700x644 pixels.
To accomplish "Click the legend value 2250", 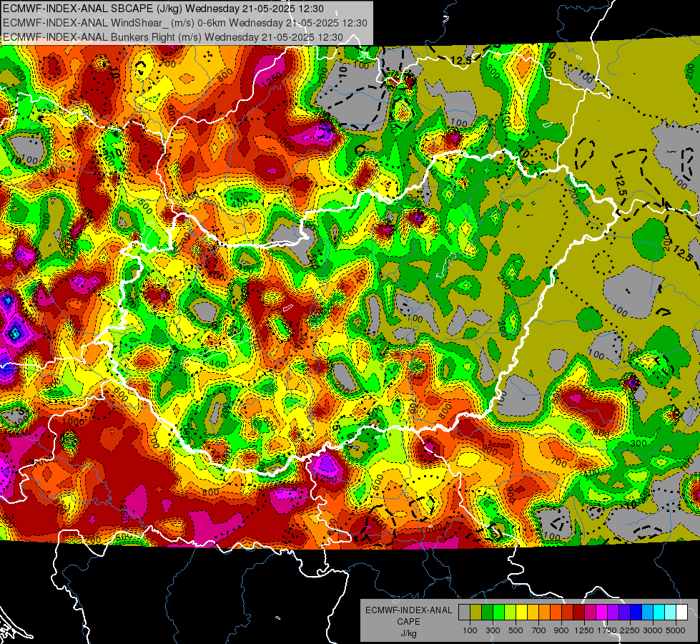I will [x=630, y=630].
